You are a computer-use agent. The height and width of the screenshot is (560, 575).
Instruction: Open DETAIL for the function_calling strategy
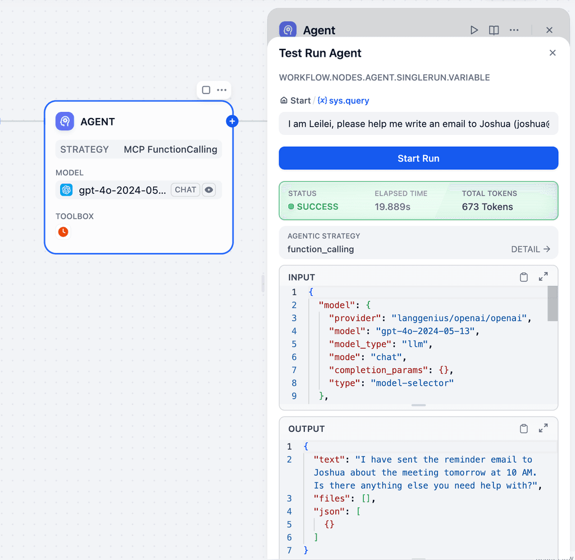click(530, 249)
